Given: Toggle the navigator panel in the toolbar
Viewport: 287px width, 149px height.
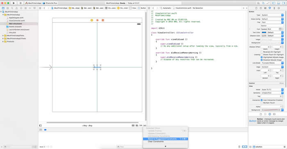Looking at the screenshot, I should [274, 3].
